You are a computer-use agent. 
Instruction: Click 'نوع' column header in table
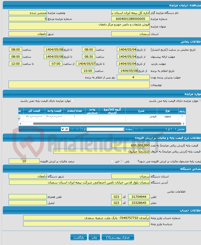click(x=168, y=111)
